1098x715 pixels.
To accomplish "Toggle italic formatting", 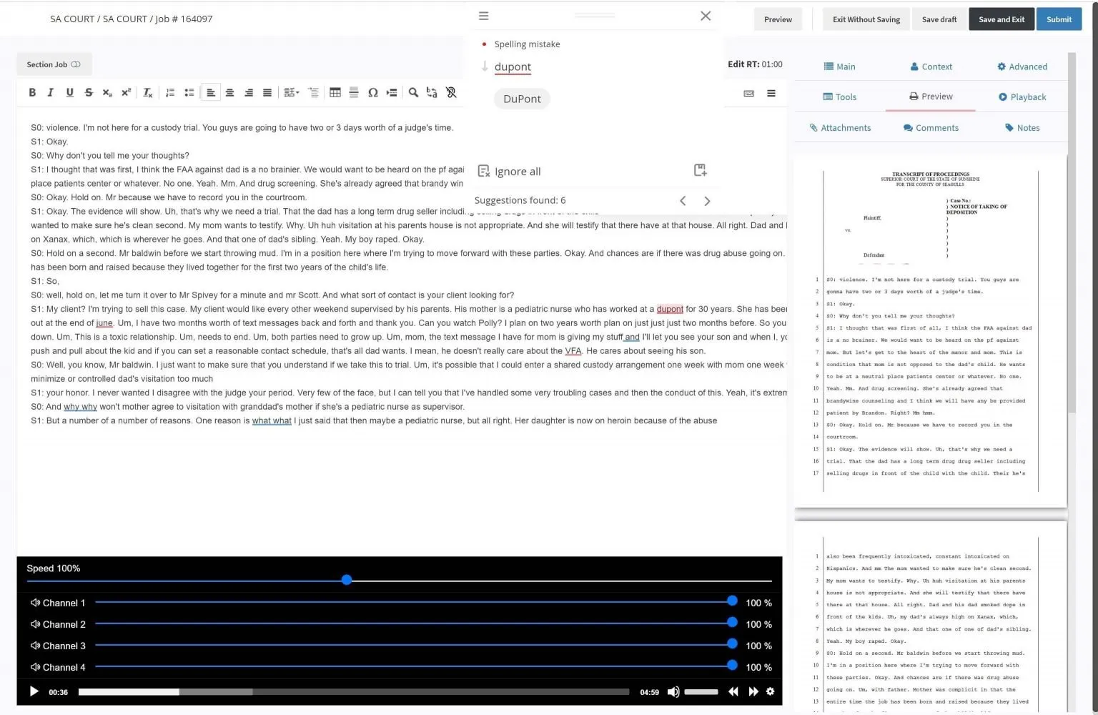I will coord(50,92).
